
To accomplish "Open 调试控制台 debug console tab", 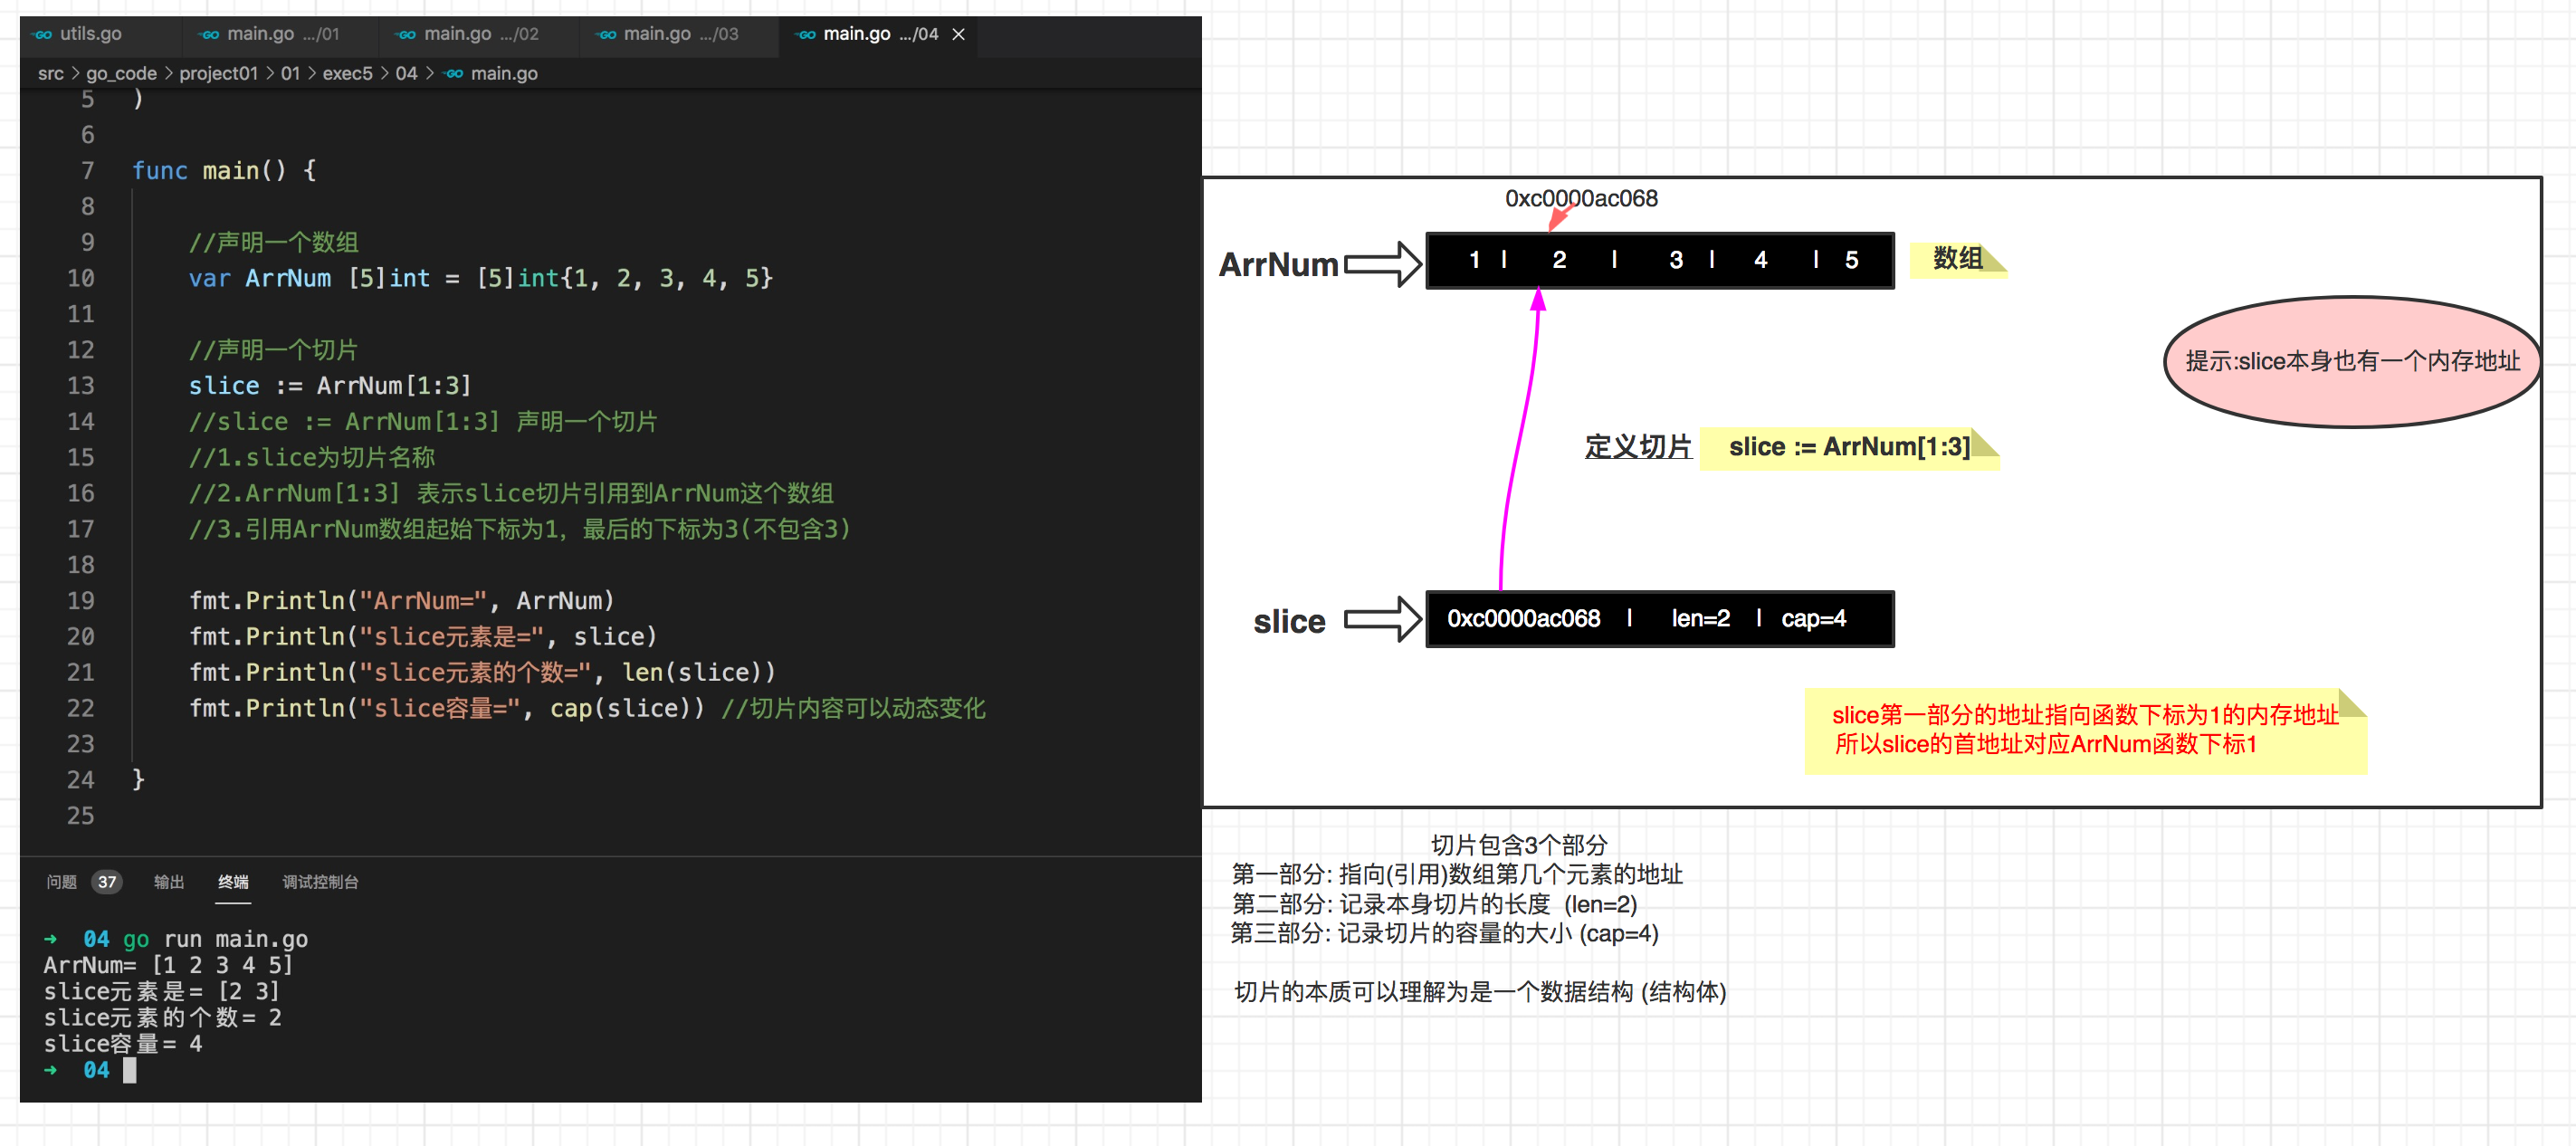I will tap(320, 881).
